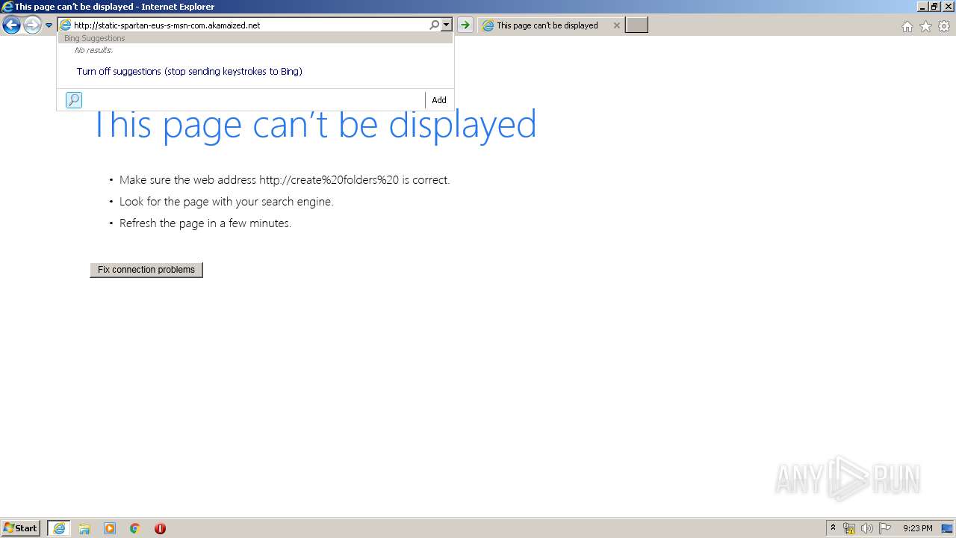The image size is (956, 538).
Task: Minimize the Internet Explorer window
Action: point(922,7)
